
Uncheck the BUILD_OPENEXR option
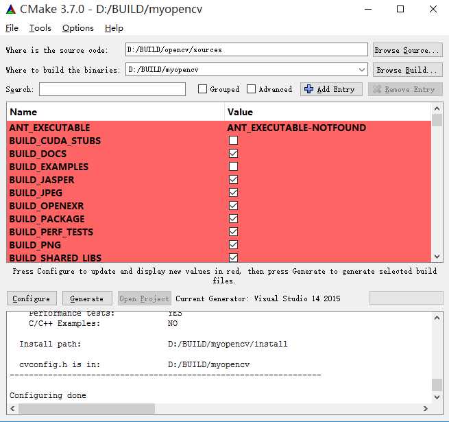point(233,206)
